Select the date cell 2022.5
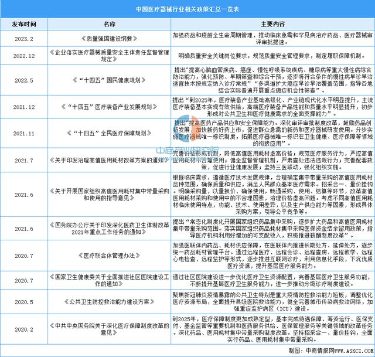Image resolution: width=375 pixels, height=357 pixels. 24,80
